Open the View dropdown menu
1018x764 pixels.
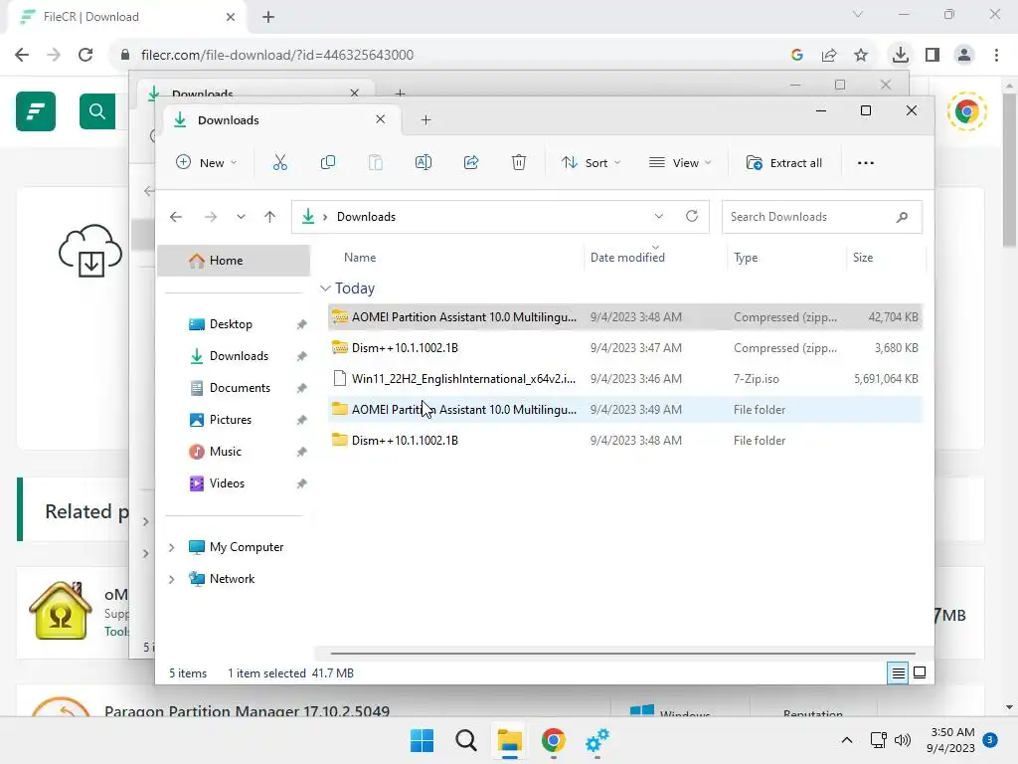(x=680, y=162)
